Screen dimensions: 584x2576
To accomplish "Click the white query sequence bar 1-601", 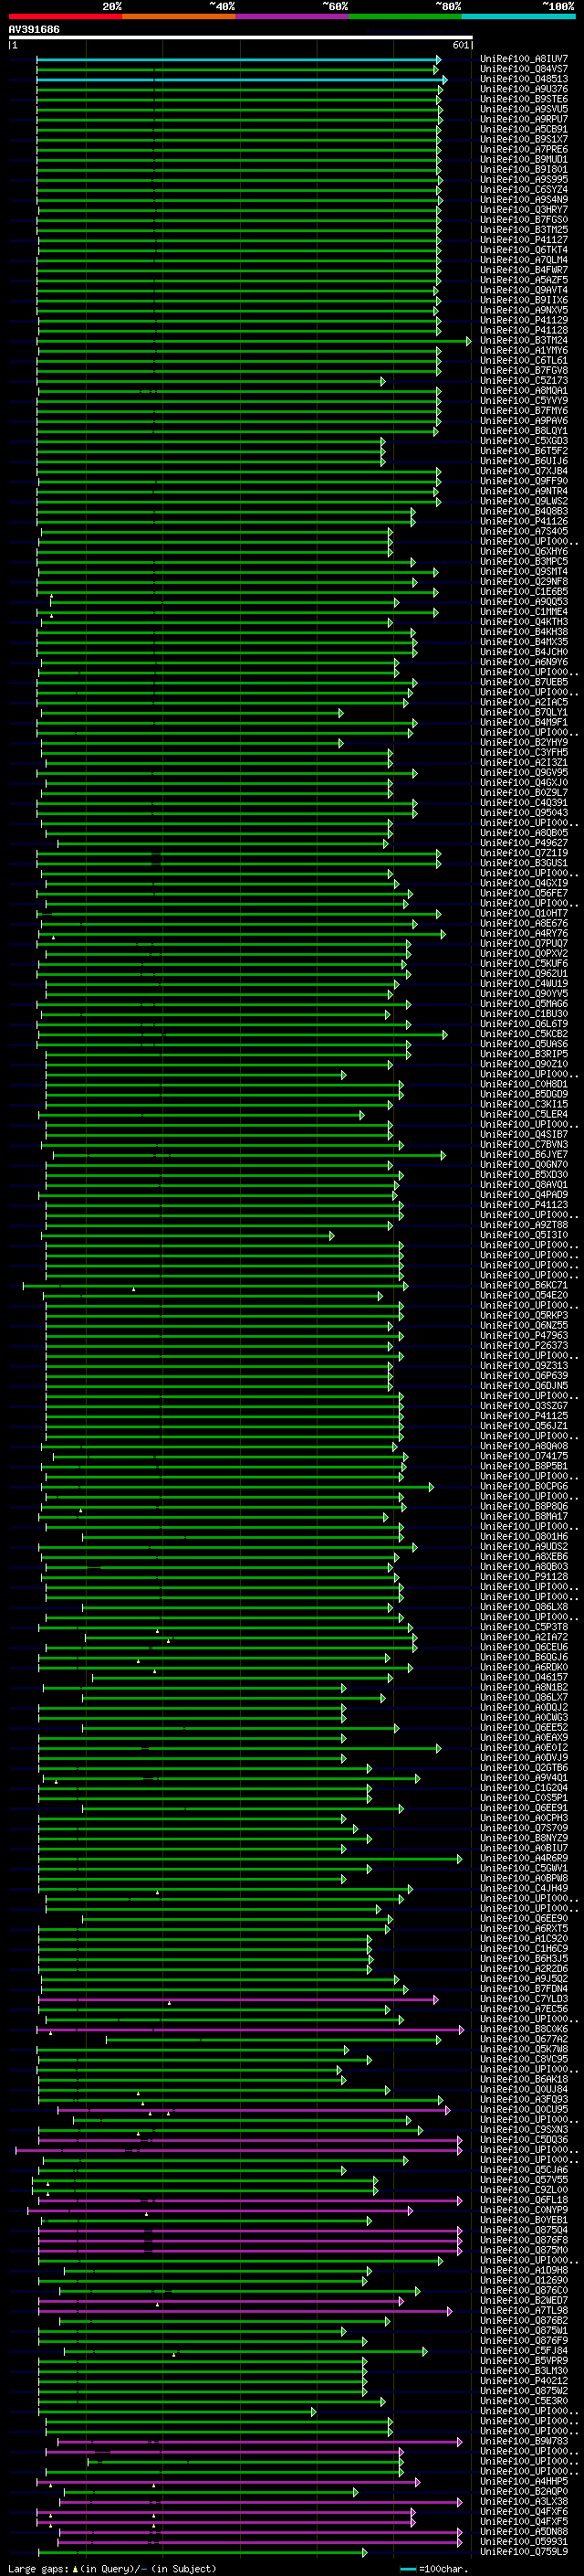I will coord(241,38).
